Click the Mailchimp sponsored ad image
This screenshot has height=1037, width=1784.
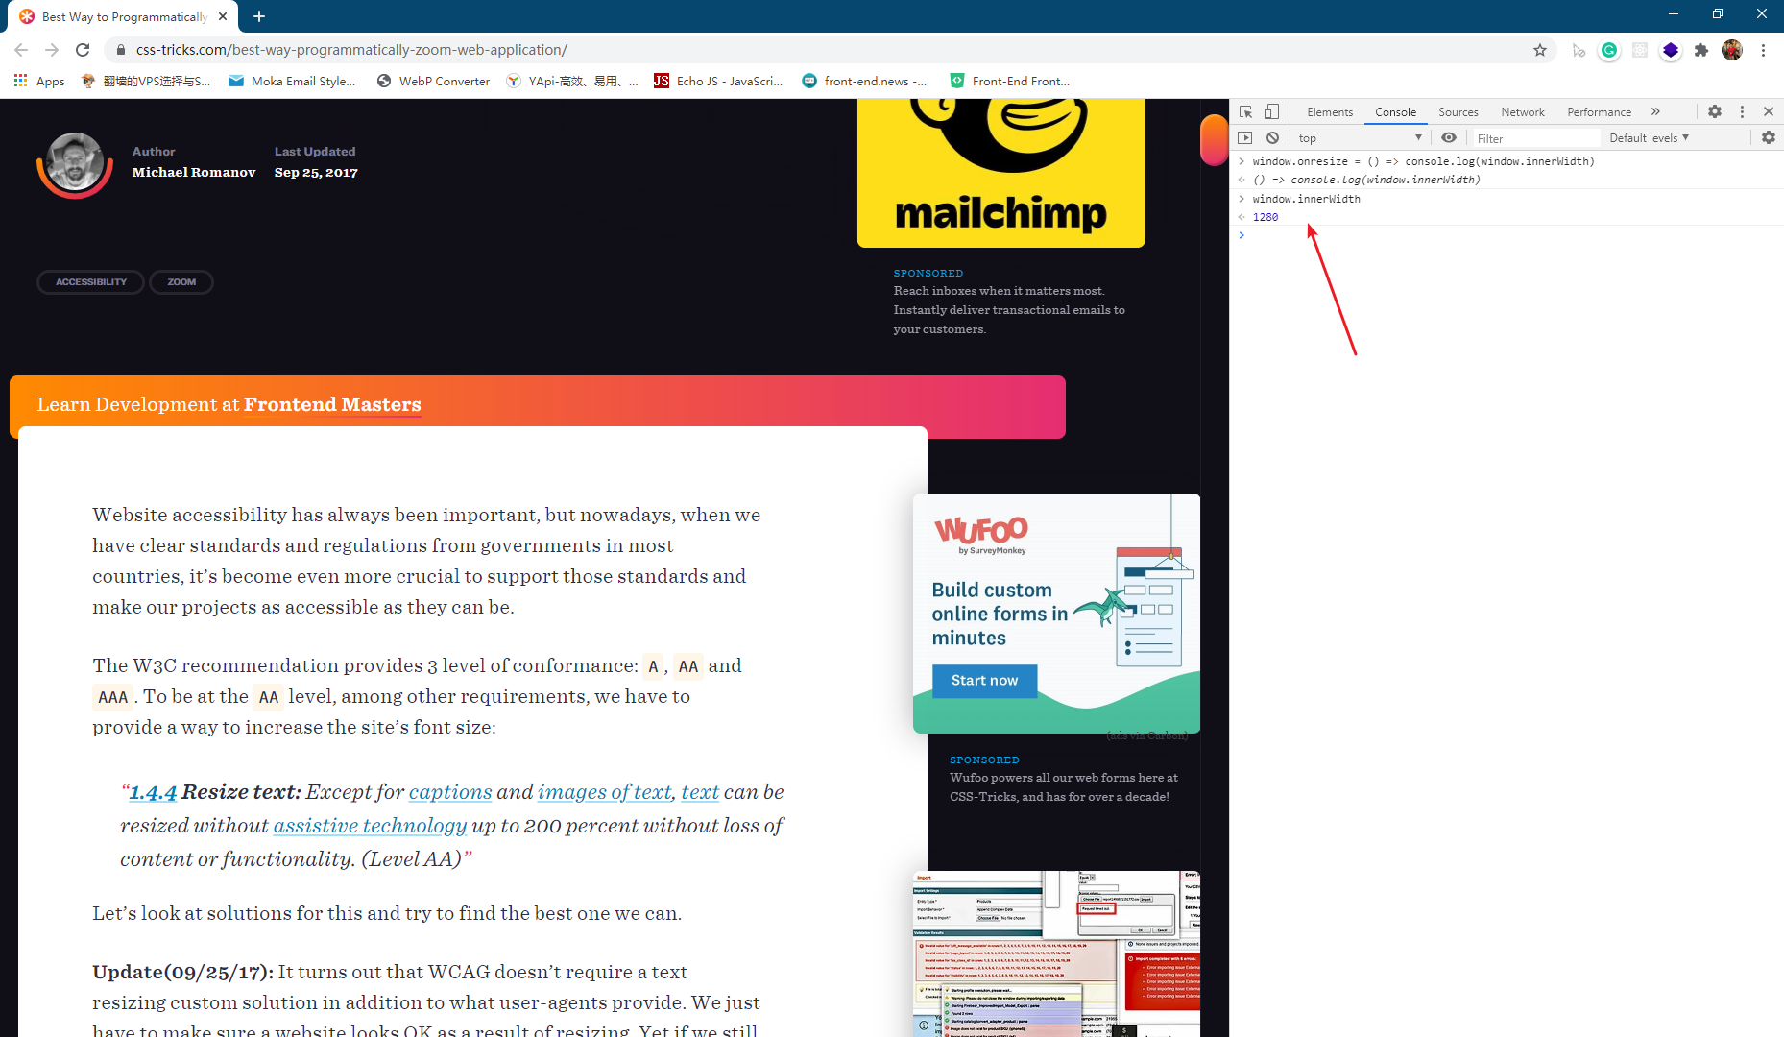click(1000, 173)
